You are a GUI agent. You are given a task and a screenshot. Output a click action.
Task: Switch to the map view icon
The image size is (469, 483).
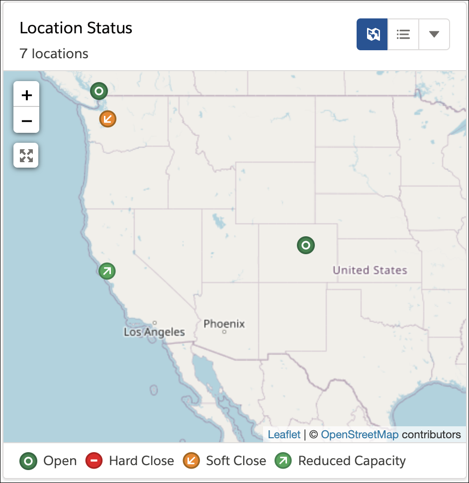click(372, 34)
